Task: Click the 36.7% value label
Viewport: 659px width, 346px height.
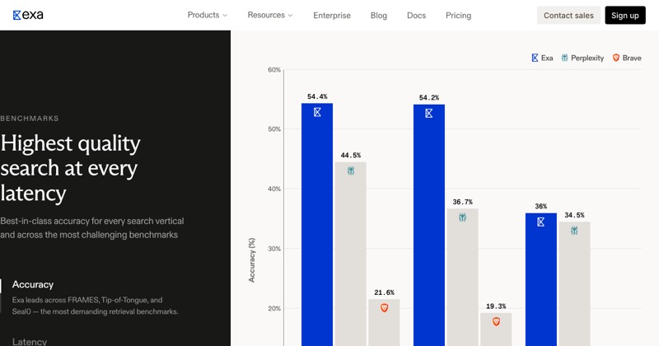Action: click(462, 202)
